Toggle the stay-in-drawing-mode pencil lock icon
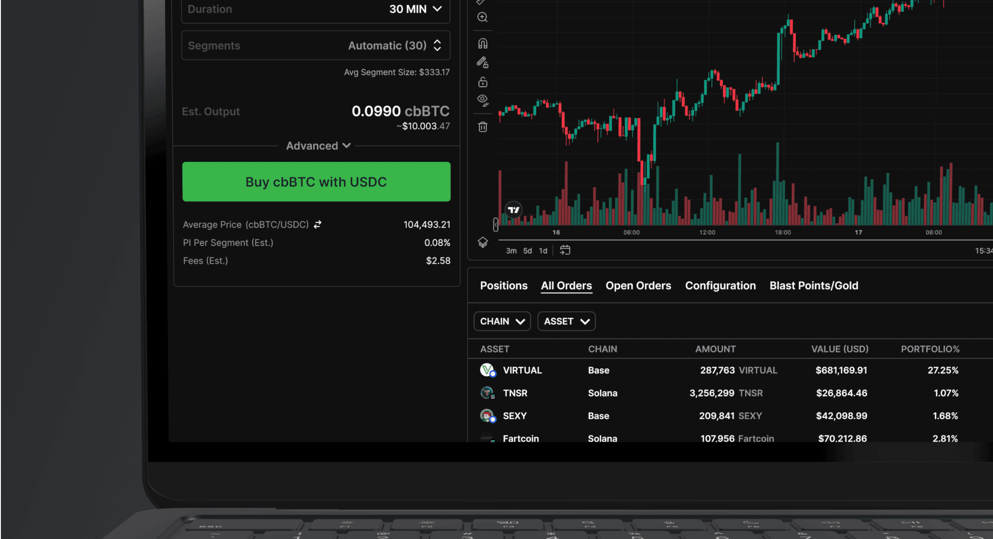Screen dimensions: 993x539 [482, 62]
